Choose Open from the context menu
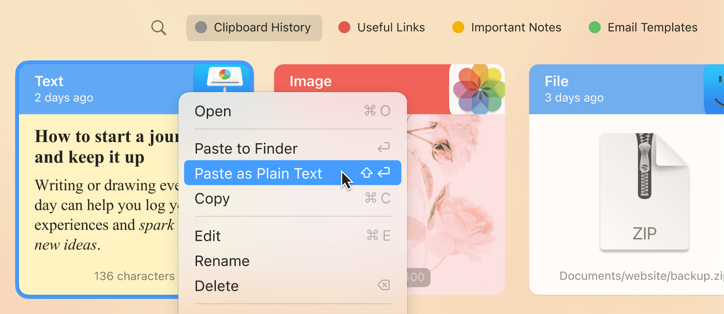 coord(213,111)
